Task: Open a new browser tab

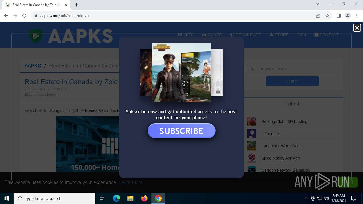Action: 77,5
